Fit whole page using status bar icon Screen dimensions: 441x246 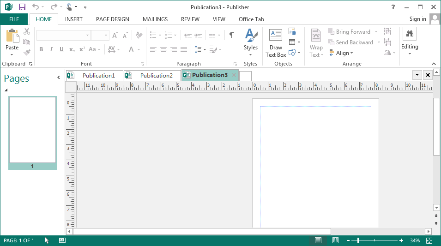(429, 240)
